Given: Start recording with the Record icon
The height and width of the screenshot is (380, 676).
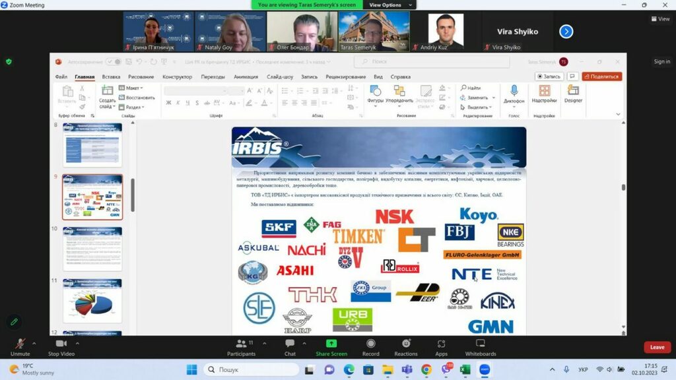Looking at the screenshot, I should [370, 344].
